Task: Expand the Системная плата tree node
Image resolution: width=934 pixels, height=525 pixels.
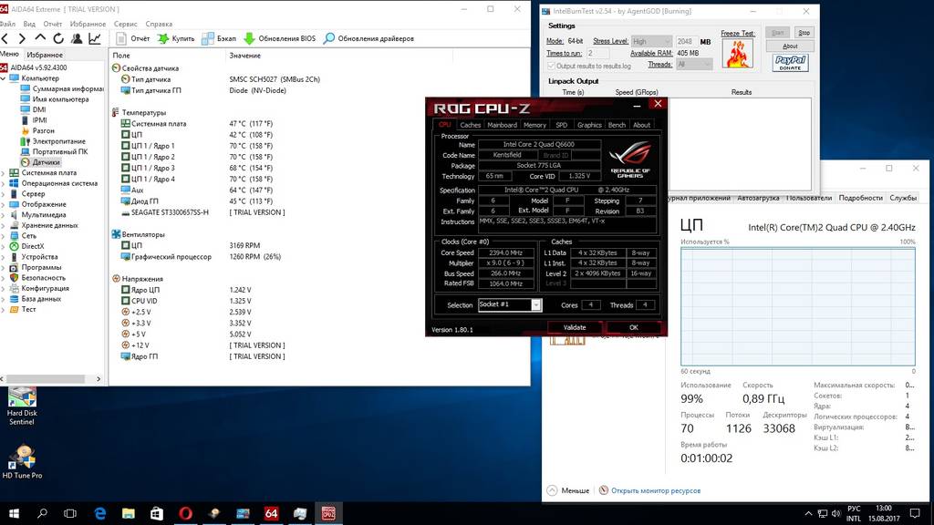Action: pyautogui.click(x=5, y=173)
